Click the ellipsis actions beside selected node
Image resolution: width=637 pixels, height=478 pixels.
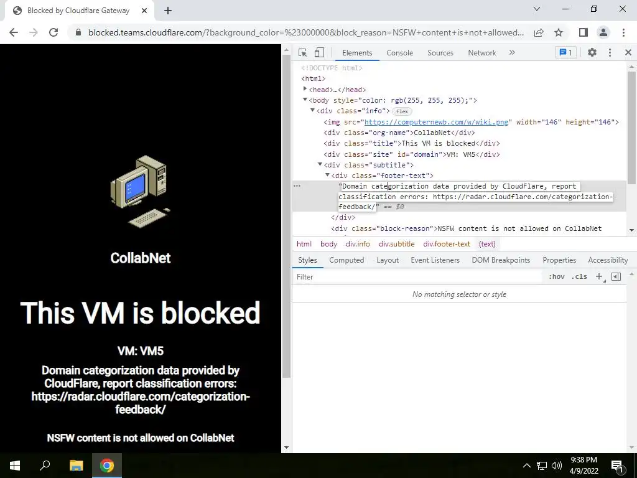pyautogui.click(x=297, y=185)
